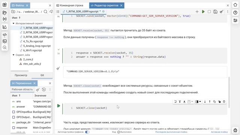240x135 pixels.
Task: Insert cell above icon in cell toolbar
Action: pos(180,102)
